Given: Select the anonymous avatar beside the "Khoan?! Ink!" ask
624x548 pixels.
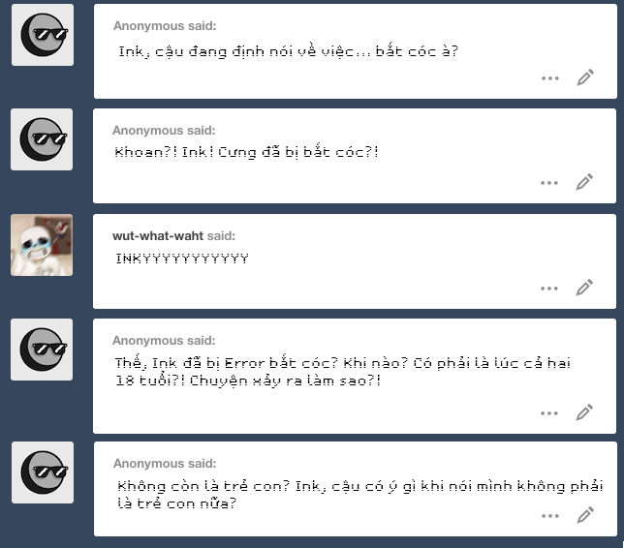Looking at the screenshot, I should [42, 139].
